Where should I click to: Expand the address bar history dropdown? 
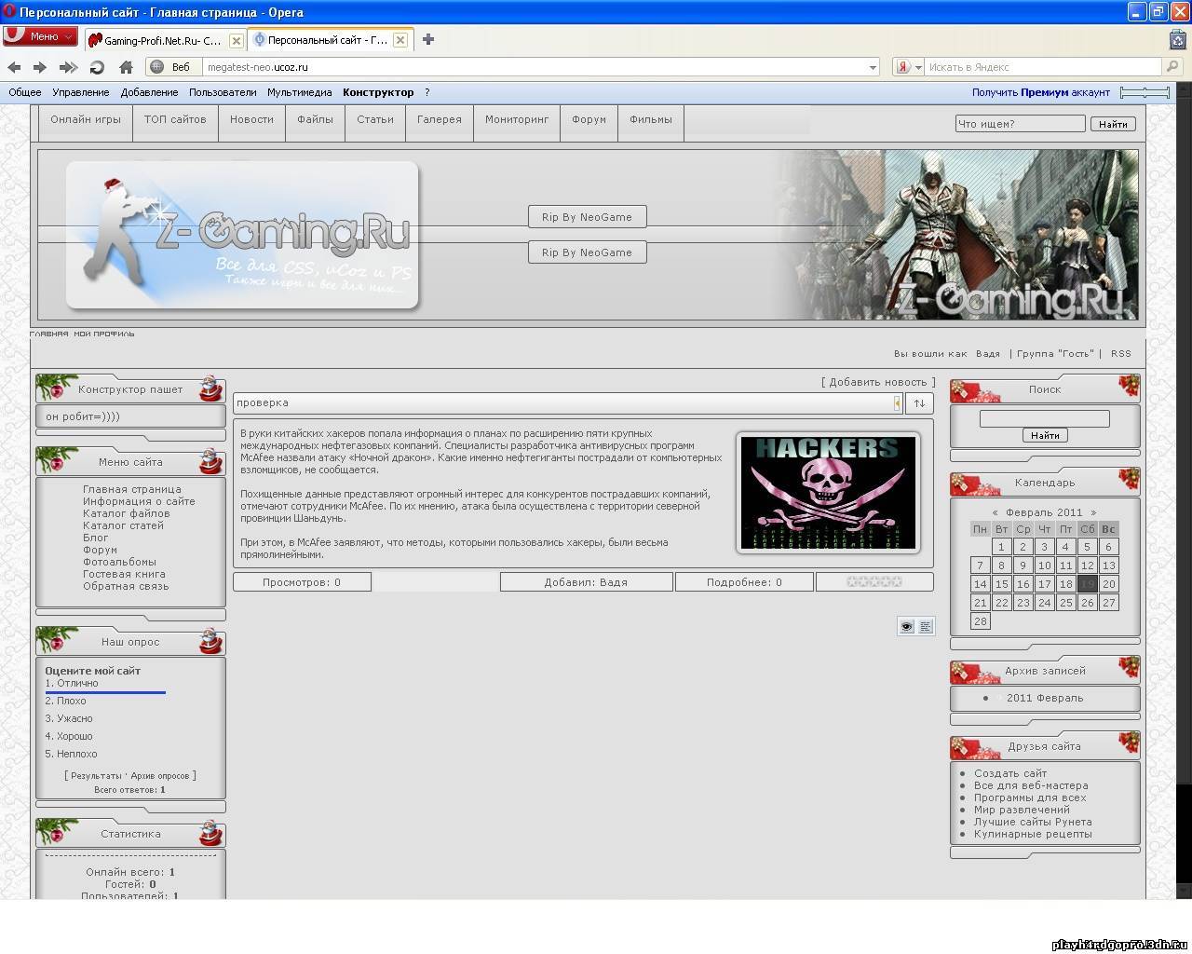coord(873,67)
